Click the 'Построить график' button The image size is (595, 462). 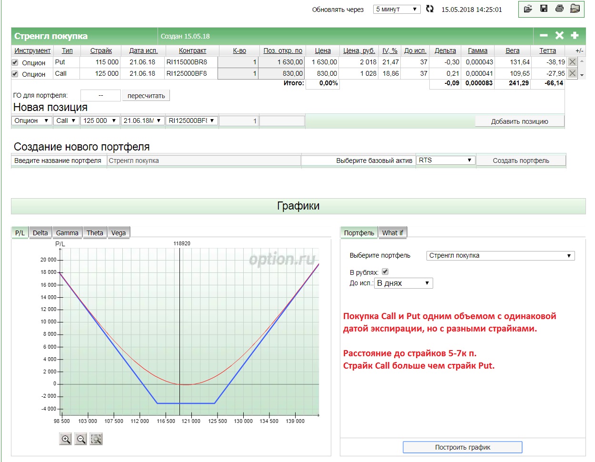tap(462, 447)
